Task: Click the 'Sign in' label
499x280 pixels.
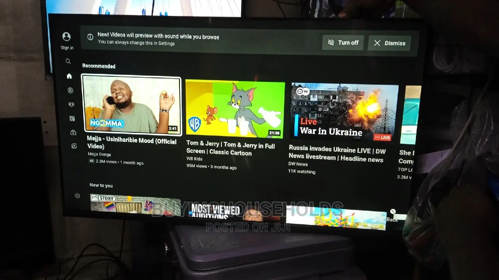Action: [67, 48]
